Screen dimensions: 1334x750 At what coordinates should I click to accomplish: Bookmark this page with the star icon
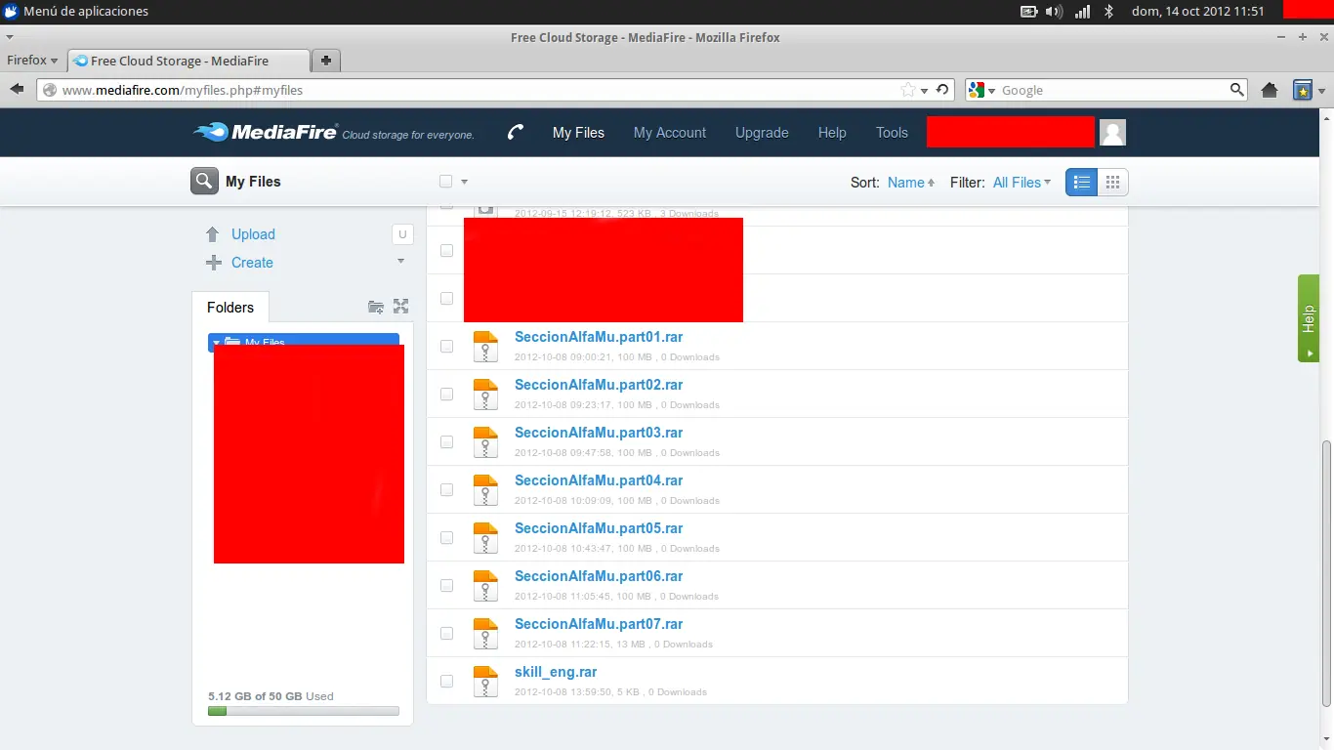908,90
